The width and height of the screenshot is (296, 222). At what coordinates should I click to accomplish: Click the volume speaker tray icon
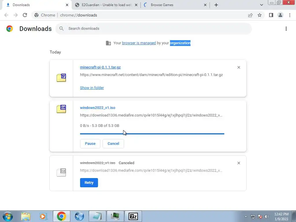tap(267, 217)
